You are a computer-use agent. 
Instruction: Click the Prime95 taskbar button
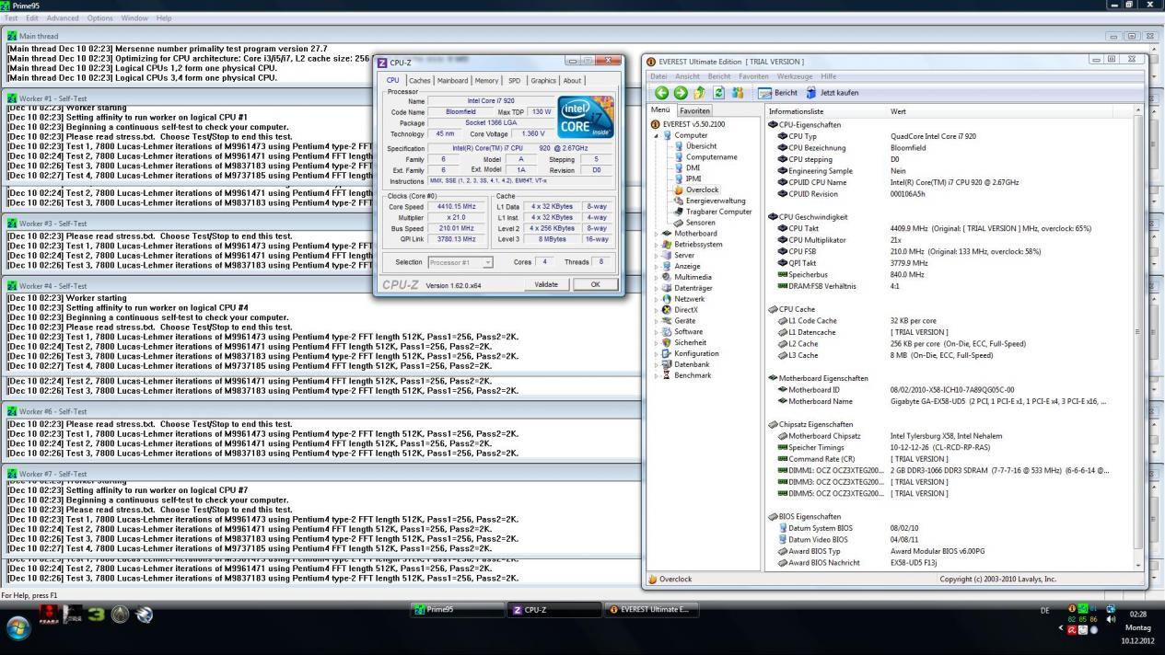(457, 609)
